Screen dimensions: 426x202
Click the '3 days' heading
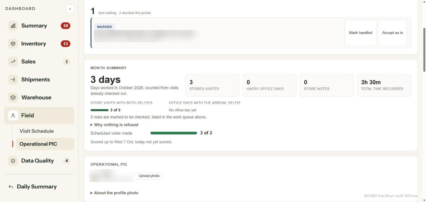click(106, 80)
